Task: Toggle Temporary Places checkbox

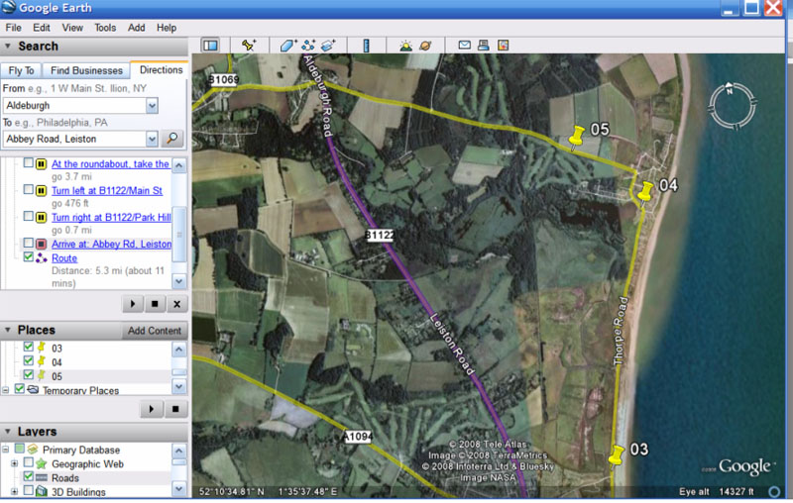Action: pos(19,389)
